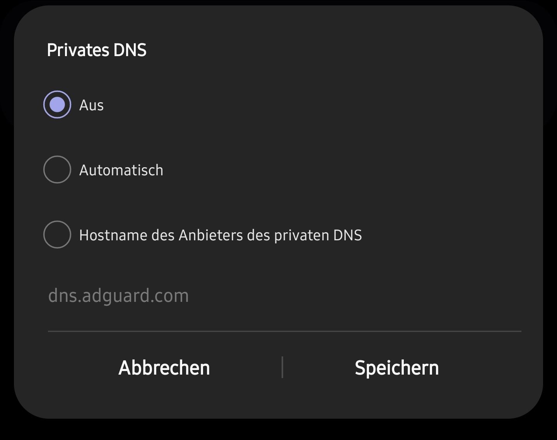Focus the dns.adguard.com hostname field
Viewport: 557px width, 440px height.
pyautogui.click(x=285, y=296)
